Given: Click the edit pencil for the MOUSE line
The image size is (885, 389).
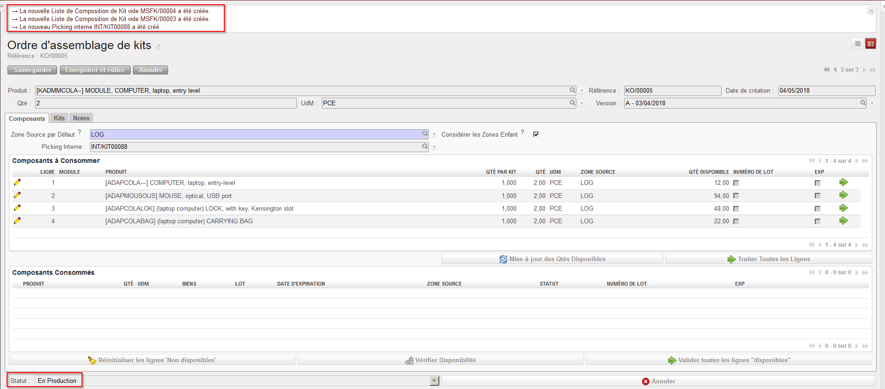Looking at the screenshot, I should pyautogui.click(x=17, y=195).
